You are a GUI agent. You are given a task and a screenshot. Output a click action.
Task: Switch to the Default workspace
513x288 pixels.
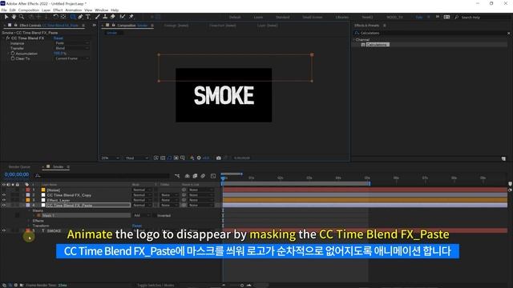pos(235,17)
